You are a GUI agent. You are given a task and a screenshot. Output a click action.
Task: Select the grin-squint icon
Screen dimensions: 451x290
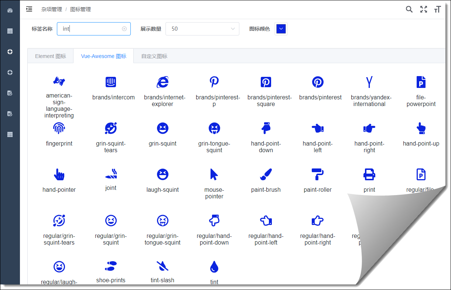coord(163,128)
